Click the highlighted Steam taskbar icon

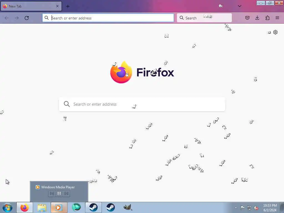click(93, 207)
